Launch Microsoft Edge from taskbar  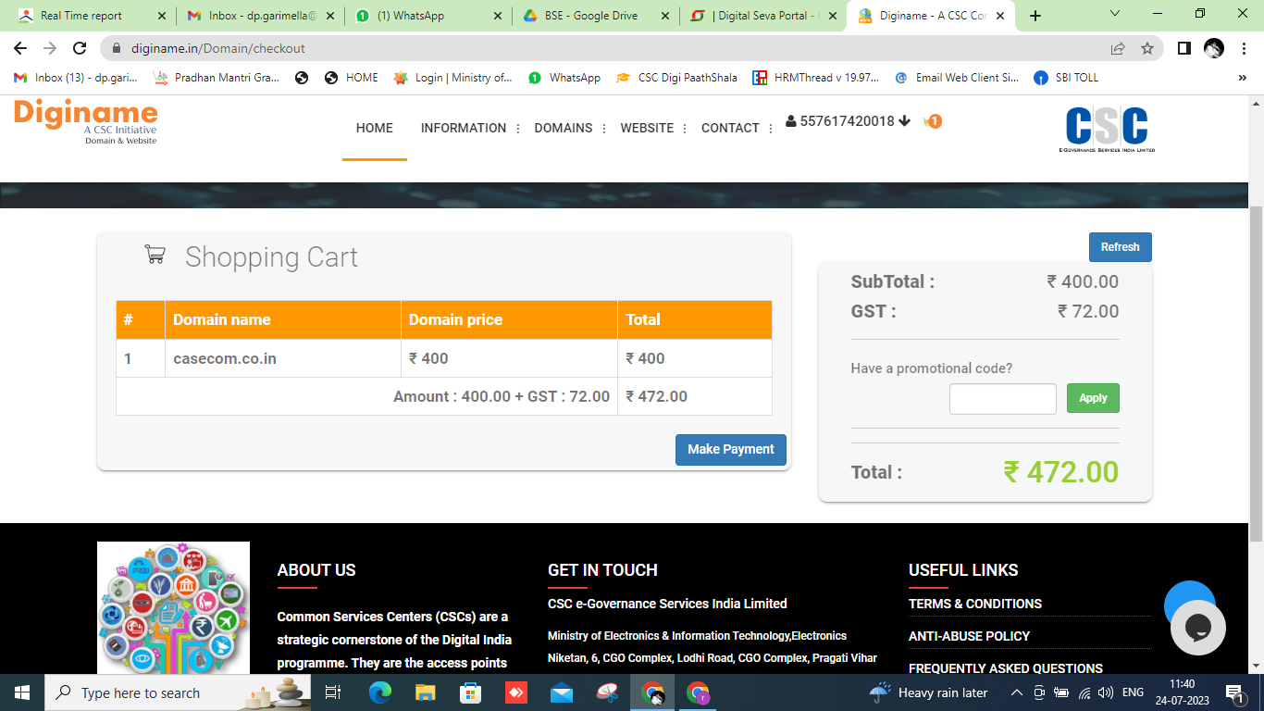pyautogui.click(x=380, y=692)
